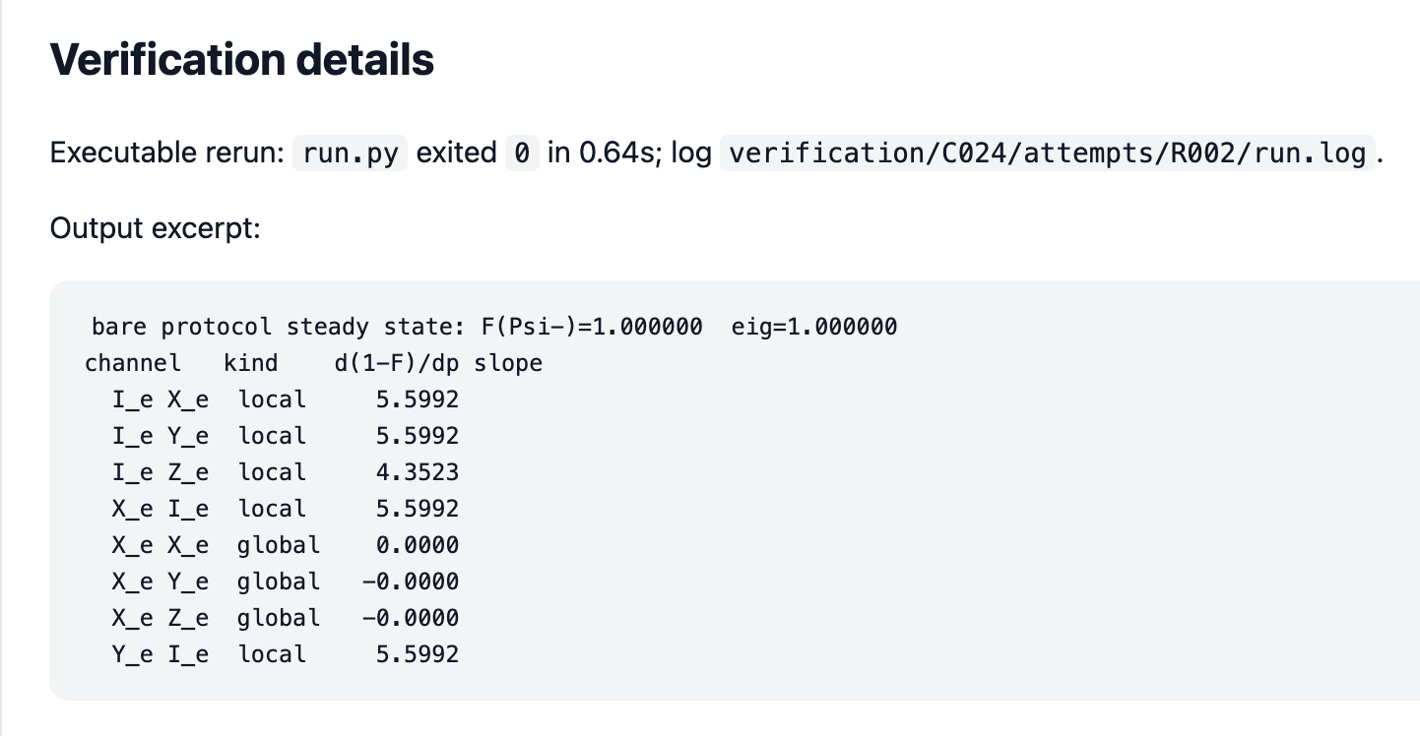Click the channel column header
This screenshot has height=736, width=1420.
(x=133, y=363)
